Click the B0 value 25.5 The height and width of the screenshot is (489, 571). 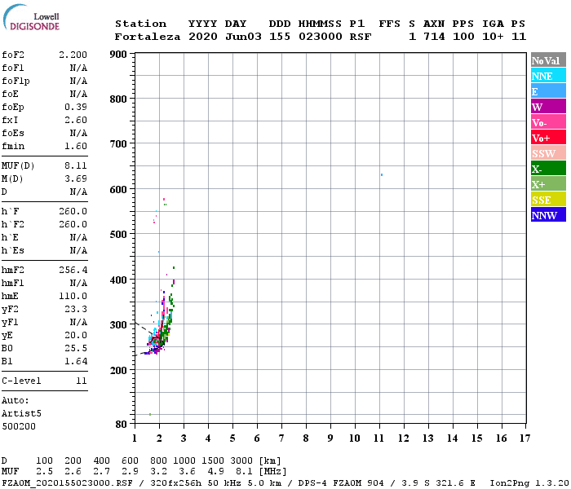pyautogui.click(x=76, y=348)
